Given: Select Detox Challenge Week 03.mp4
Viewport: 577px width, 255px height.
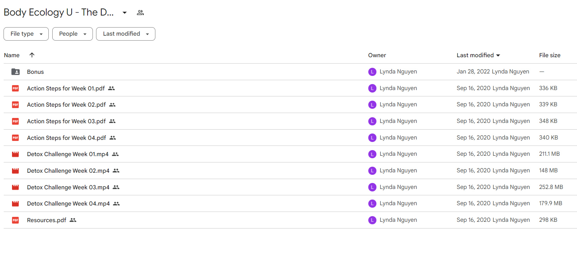Looking at the screenshot, I should click(68, 187).
